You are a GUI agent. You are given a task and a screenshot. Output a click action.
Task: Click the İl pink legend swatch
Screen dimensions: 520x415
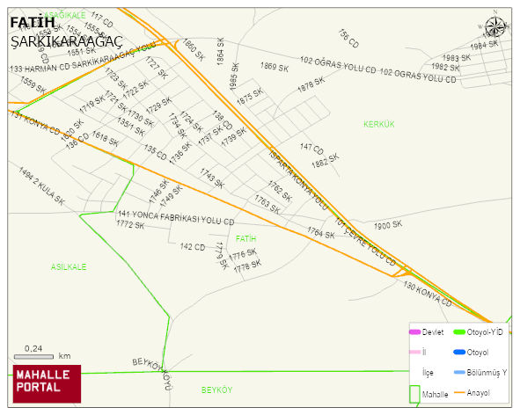click(x=415, y=352)
